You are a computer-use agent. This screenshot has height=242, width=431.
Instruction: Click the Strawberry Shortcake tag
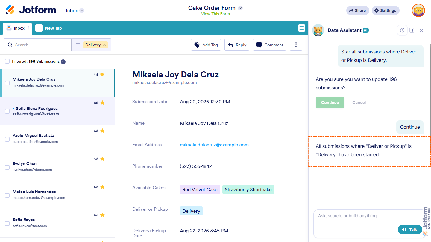248,189
